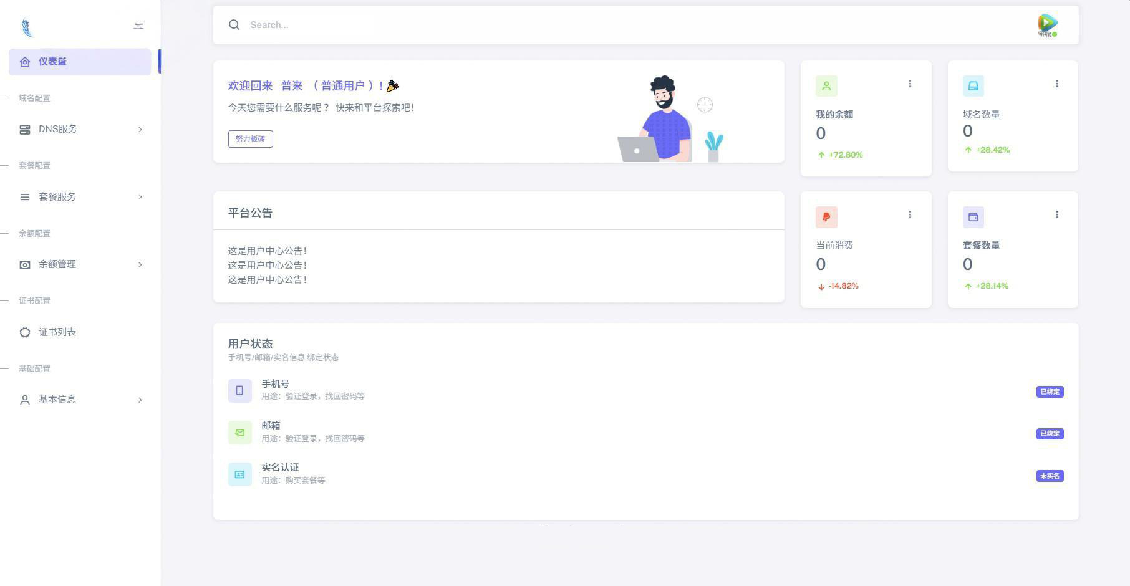Screen dimensions: 1130x586
Task: Open the user avatar in top bar
Action: click(1048, 25)
